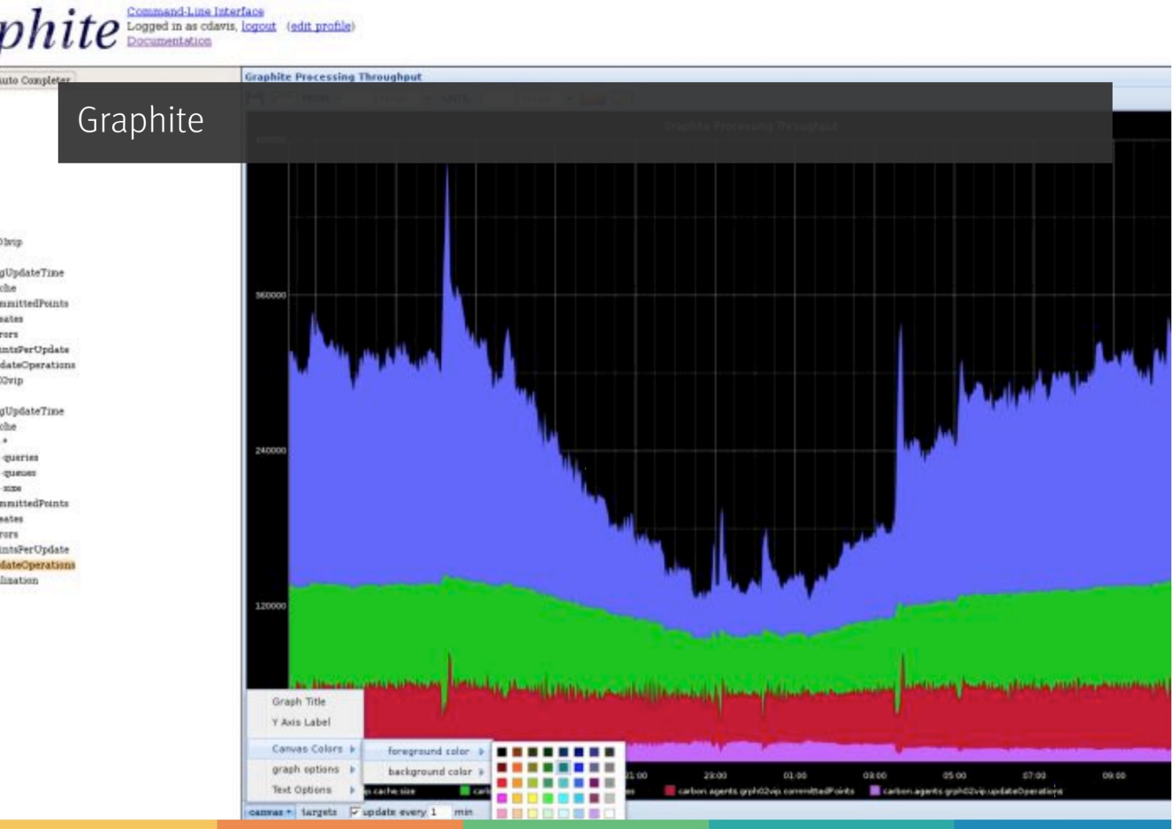
Task: Open the Command-Line Interface link
Action: [x=195, y=11]
